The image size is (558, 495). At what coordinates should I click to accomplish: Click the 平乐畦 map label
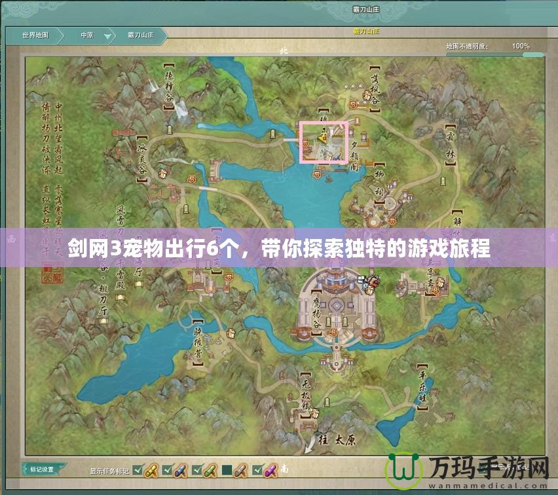point(422,386)
